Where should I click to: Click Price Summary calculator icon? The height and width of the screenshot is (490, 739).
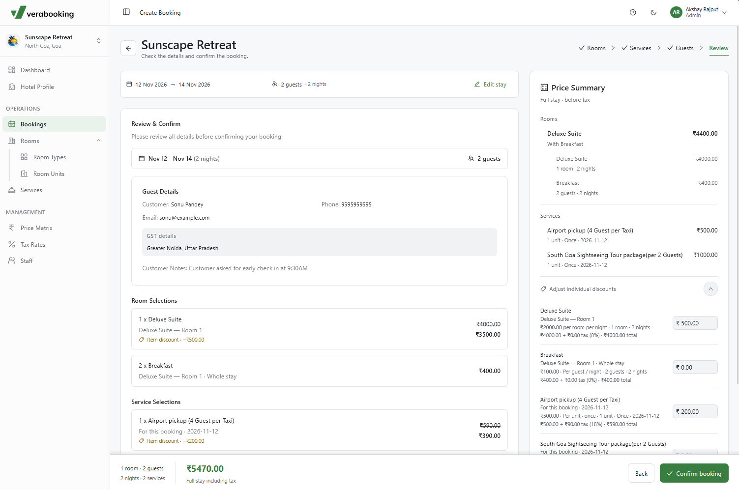(544, 87)
